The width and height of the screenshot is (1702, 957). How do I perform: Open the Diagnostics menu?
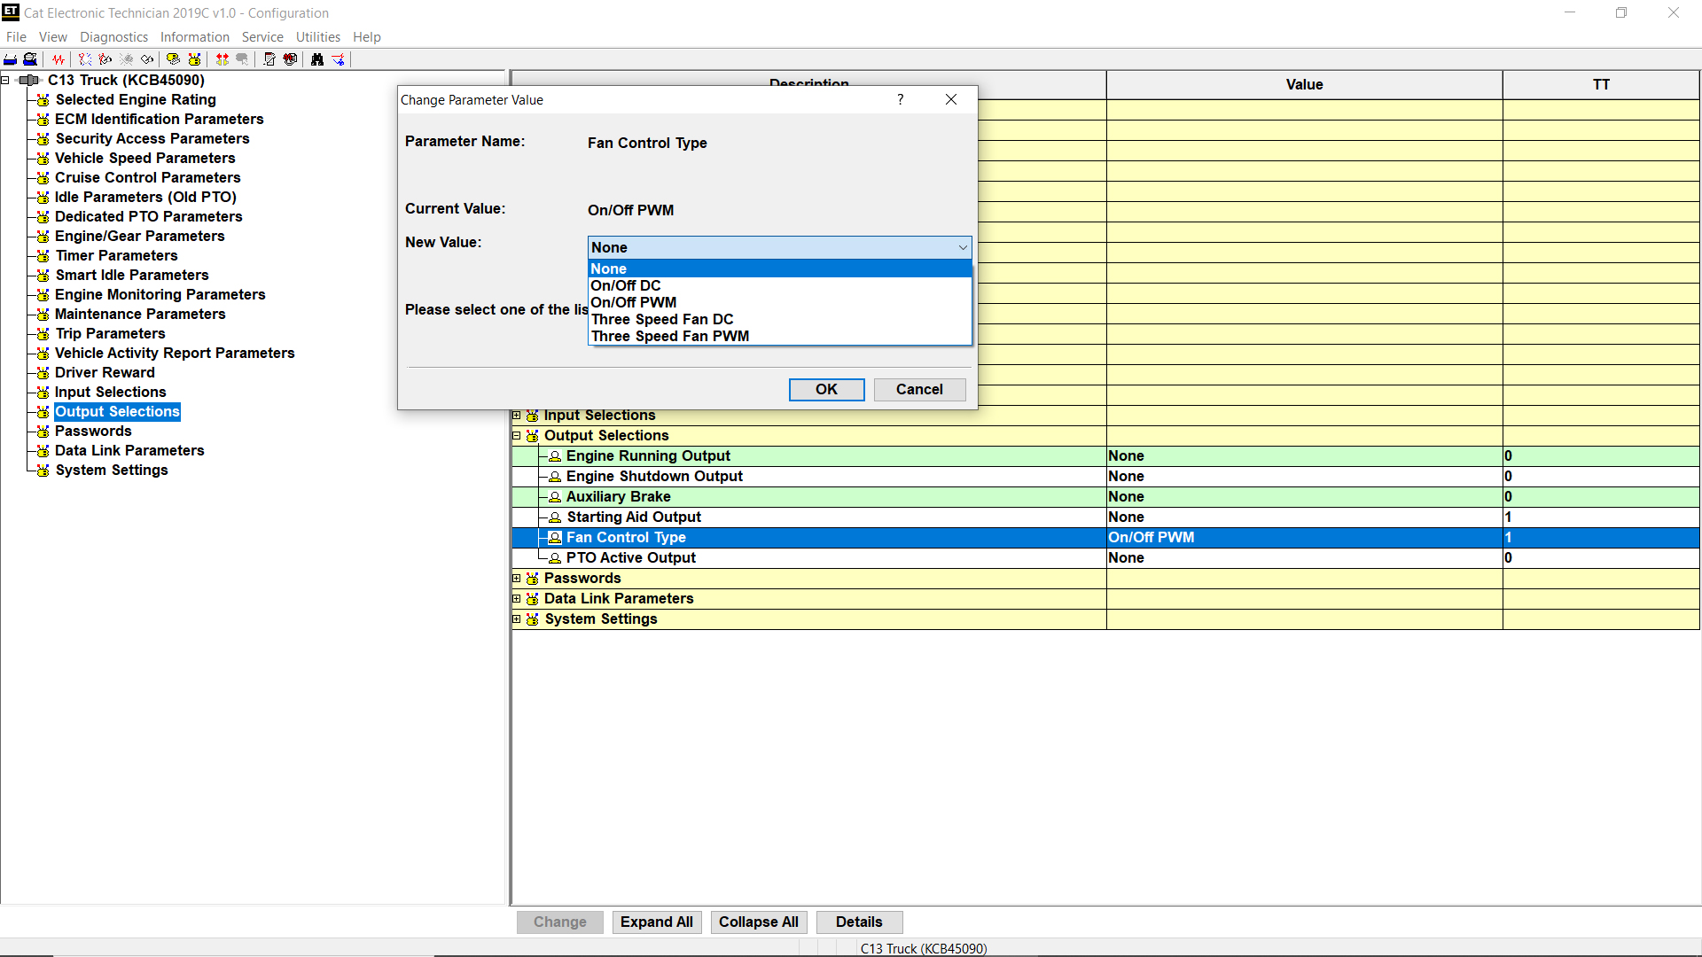click(x=113, y=36)
